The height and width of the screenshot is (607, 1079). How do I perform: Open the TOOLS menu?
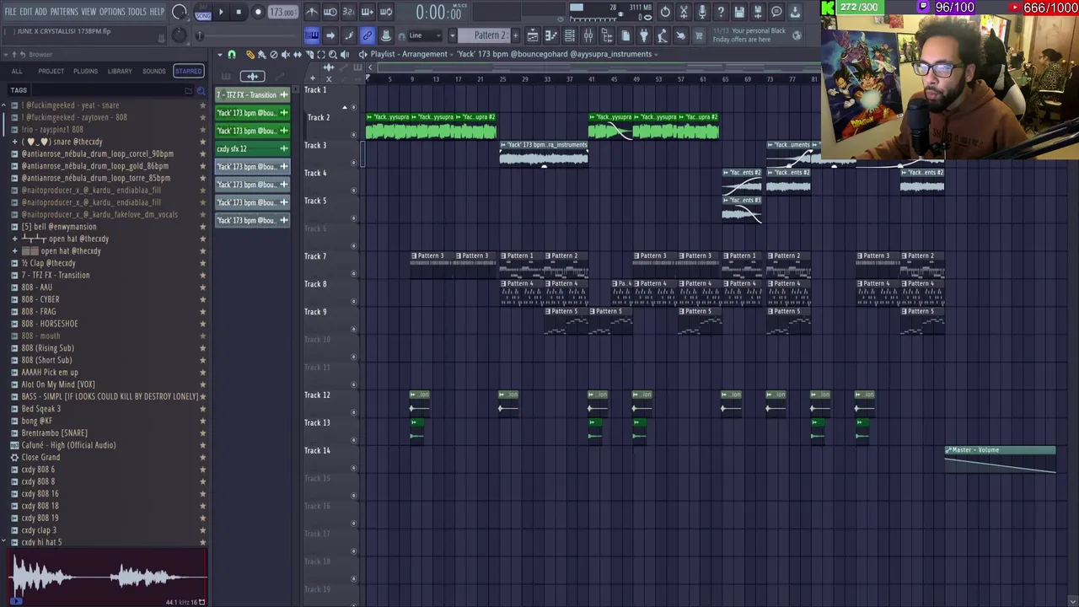137,12
